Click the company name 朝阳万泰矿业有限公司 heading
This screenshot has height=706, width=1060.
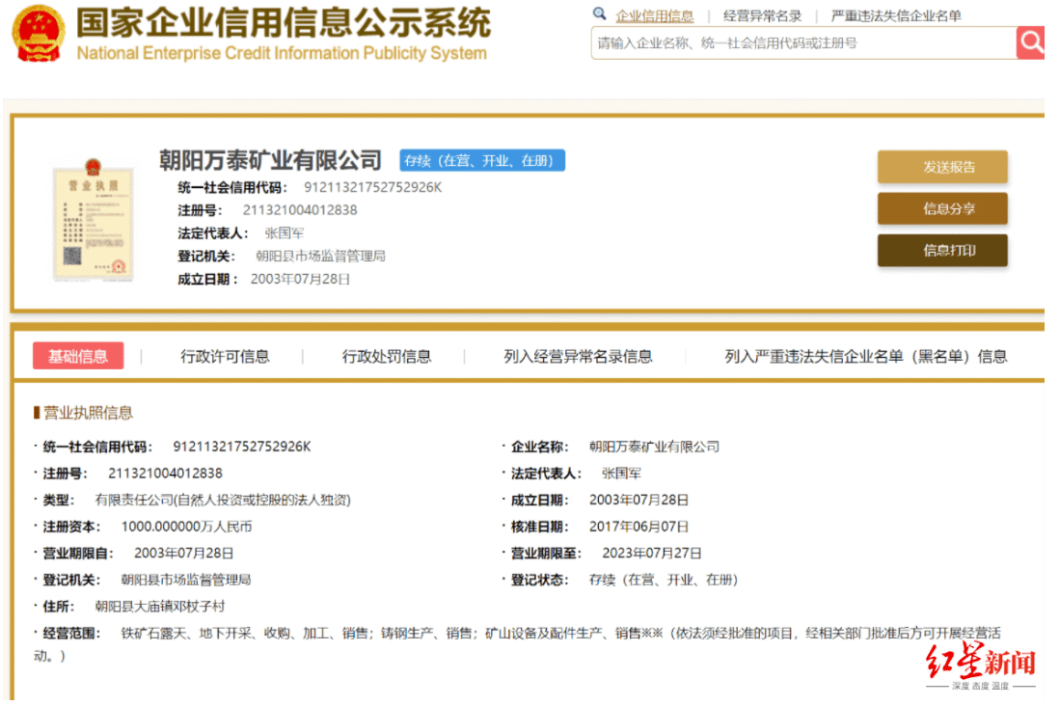270,160
